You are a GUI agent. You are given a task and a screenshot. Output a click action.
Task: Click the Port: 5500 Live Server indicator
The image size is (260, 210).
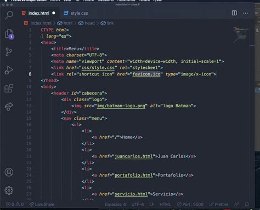coord(190,205)
